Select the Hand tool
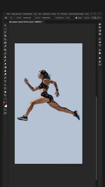 [5, 92]
